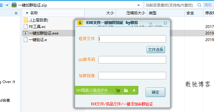The height and width of the screenshot is (112, 214).
Task: Click the 文件选择 button
Action: [x=156, y=49]
